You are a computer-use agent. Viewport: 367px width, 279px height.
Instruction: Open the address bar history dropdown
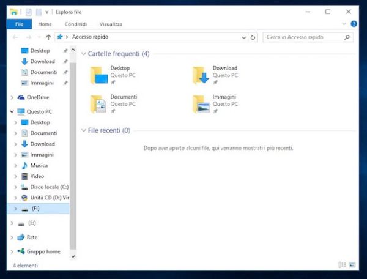[x=242, y=37]
